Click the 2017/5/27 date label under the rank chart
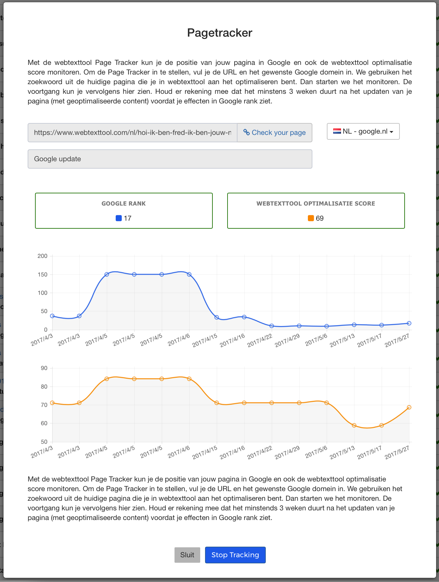439x582 pixels. (x=397, y=340)
